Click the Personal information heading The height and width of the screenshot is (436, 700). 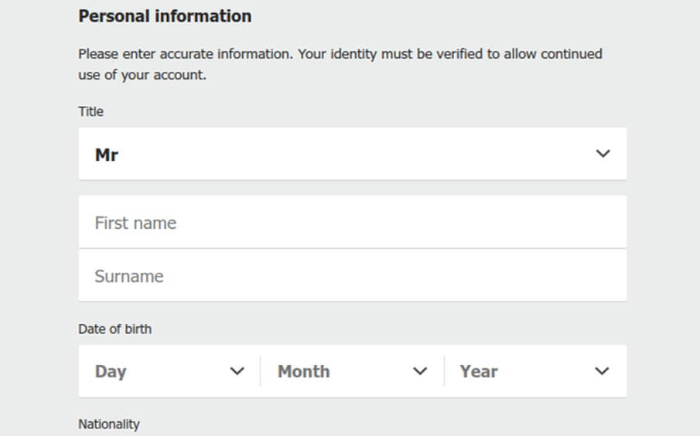[165, 16]
